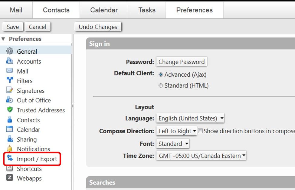295x190 pixels.
Task: Switch to the Tasks tab
Action: (147, 10)
